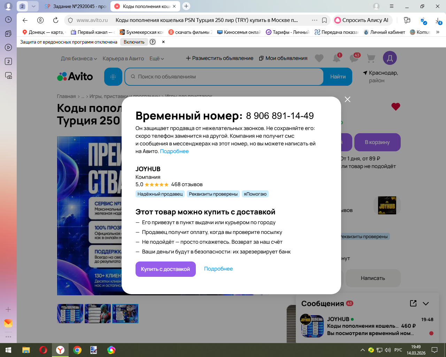Open the Букмекерская контора bookmark
Viewport: 446px width, 357px height.
coord(141,32)
